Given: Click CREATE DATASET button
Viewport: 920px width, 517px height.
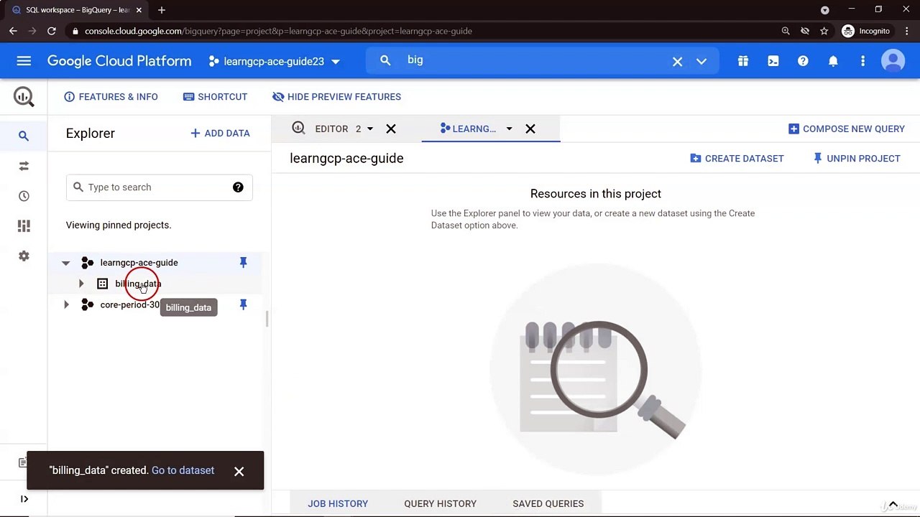Looking at the screenshot, I should [x=737, y=159].
